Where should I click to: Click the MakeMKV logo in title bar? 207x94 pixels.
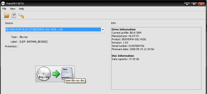(3, 4)
